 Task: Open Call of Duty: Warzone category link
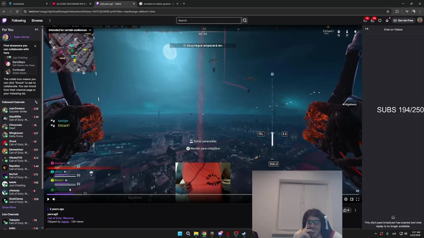[x=60, y=218]
